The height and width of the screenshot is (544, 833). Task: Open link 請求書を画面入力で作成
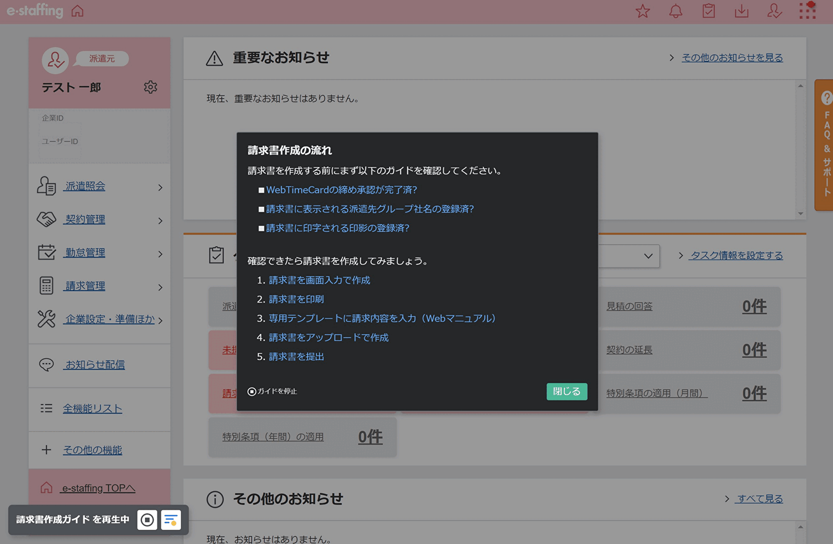pos(319,280)
